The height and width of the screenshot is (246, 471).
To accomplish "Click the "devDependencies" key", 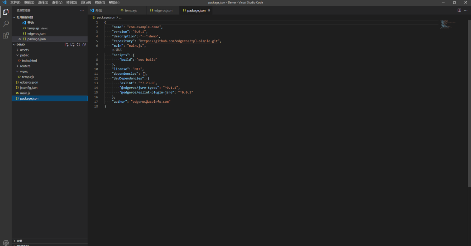I will pyautogui.click(x=127, y=78).
